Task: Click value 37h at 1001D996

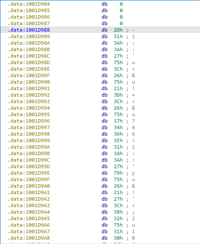Action: [118, 121]
